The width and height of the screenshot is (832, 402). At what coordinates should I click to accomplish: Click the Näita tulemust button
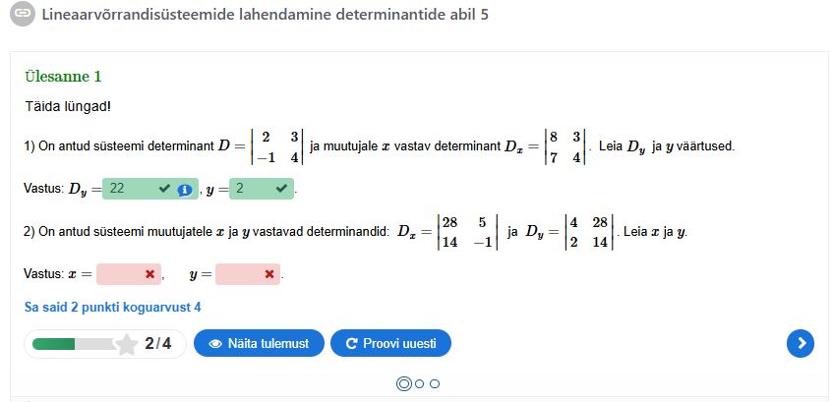[259, 343]
